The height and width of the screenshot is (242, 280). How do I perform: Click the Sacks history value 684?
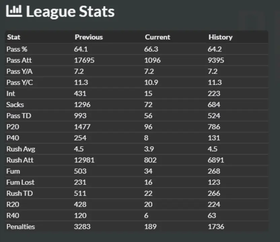tap(214, 105)
